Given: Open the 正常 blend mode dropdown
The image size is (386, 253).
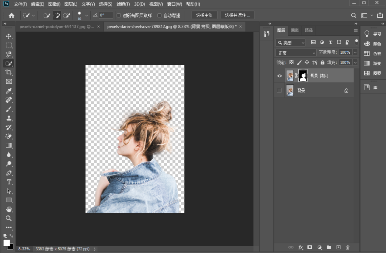Looking at the screenshot, I should pyautogui.click(x=296, y=53).
